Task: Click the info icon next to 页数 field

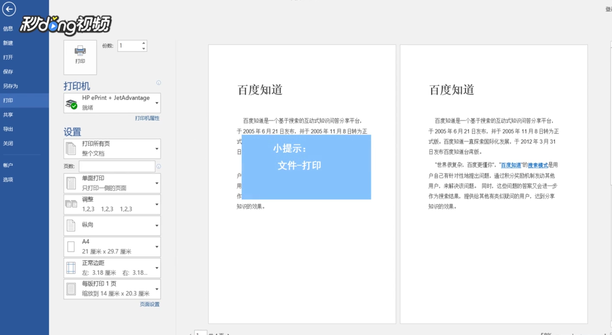Action: 158,166
